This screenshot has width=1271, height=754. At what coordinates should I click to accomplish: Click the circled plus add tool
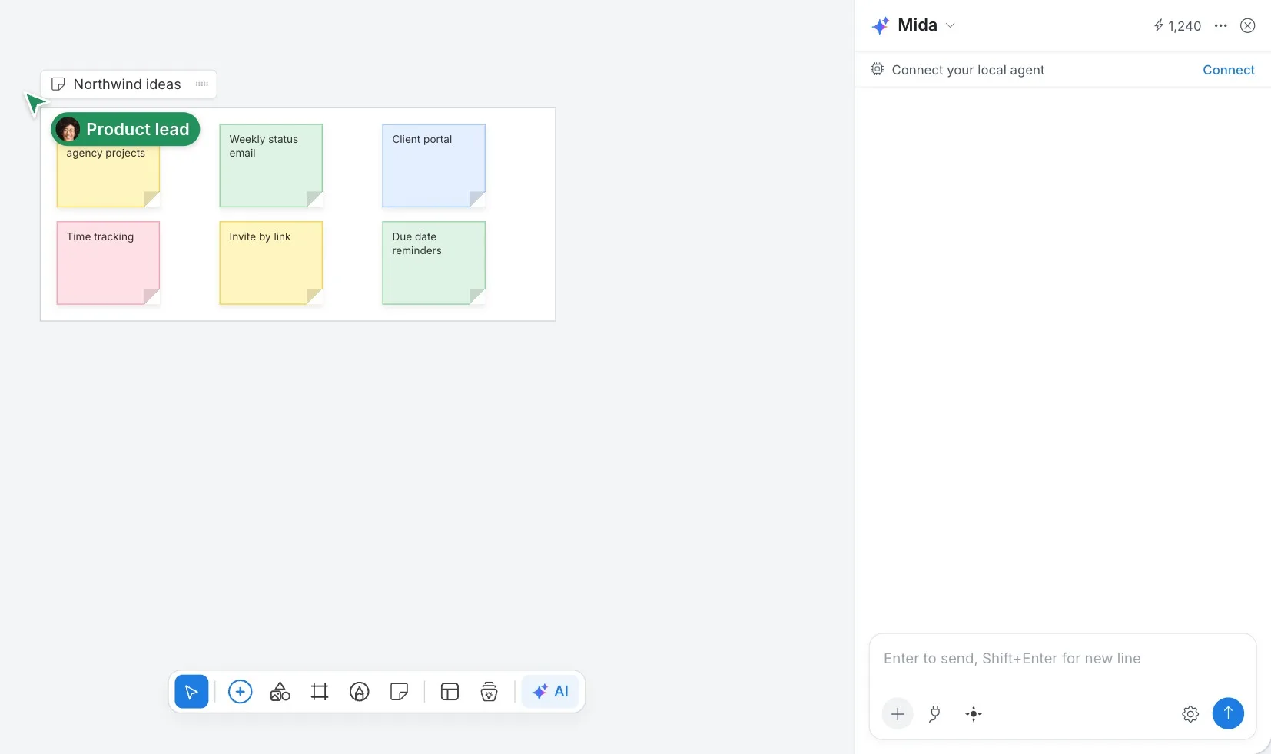[240, 692]
